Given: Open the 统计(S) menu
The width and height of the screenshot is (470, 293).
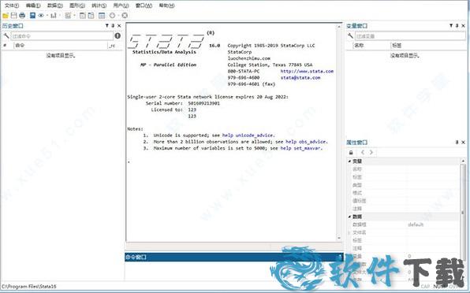Looking at the screenshot, I should click(99, 6).
